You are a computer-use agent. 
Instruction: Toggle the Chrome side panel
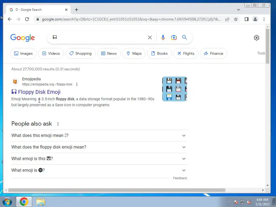coord(246,19)
